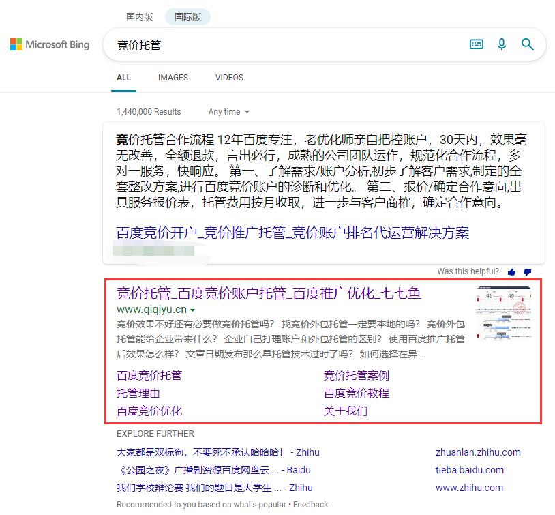Visit tieba.baidu.com domain link

point(470,470)
